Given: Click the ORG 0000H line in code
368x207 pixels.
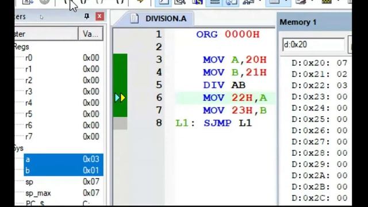Looking at the screenshot, I should click(228, 34).
